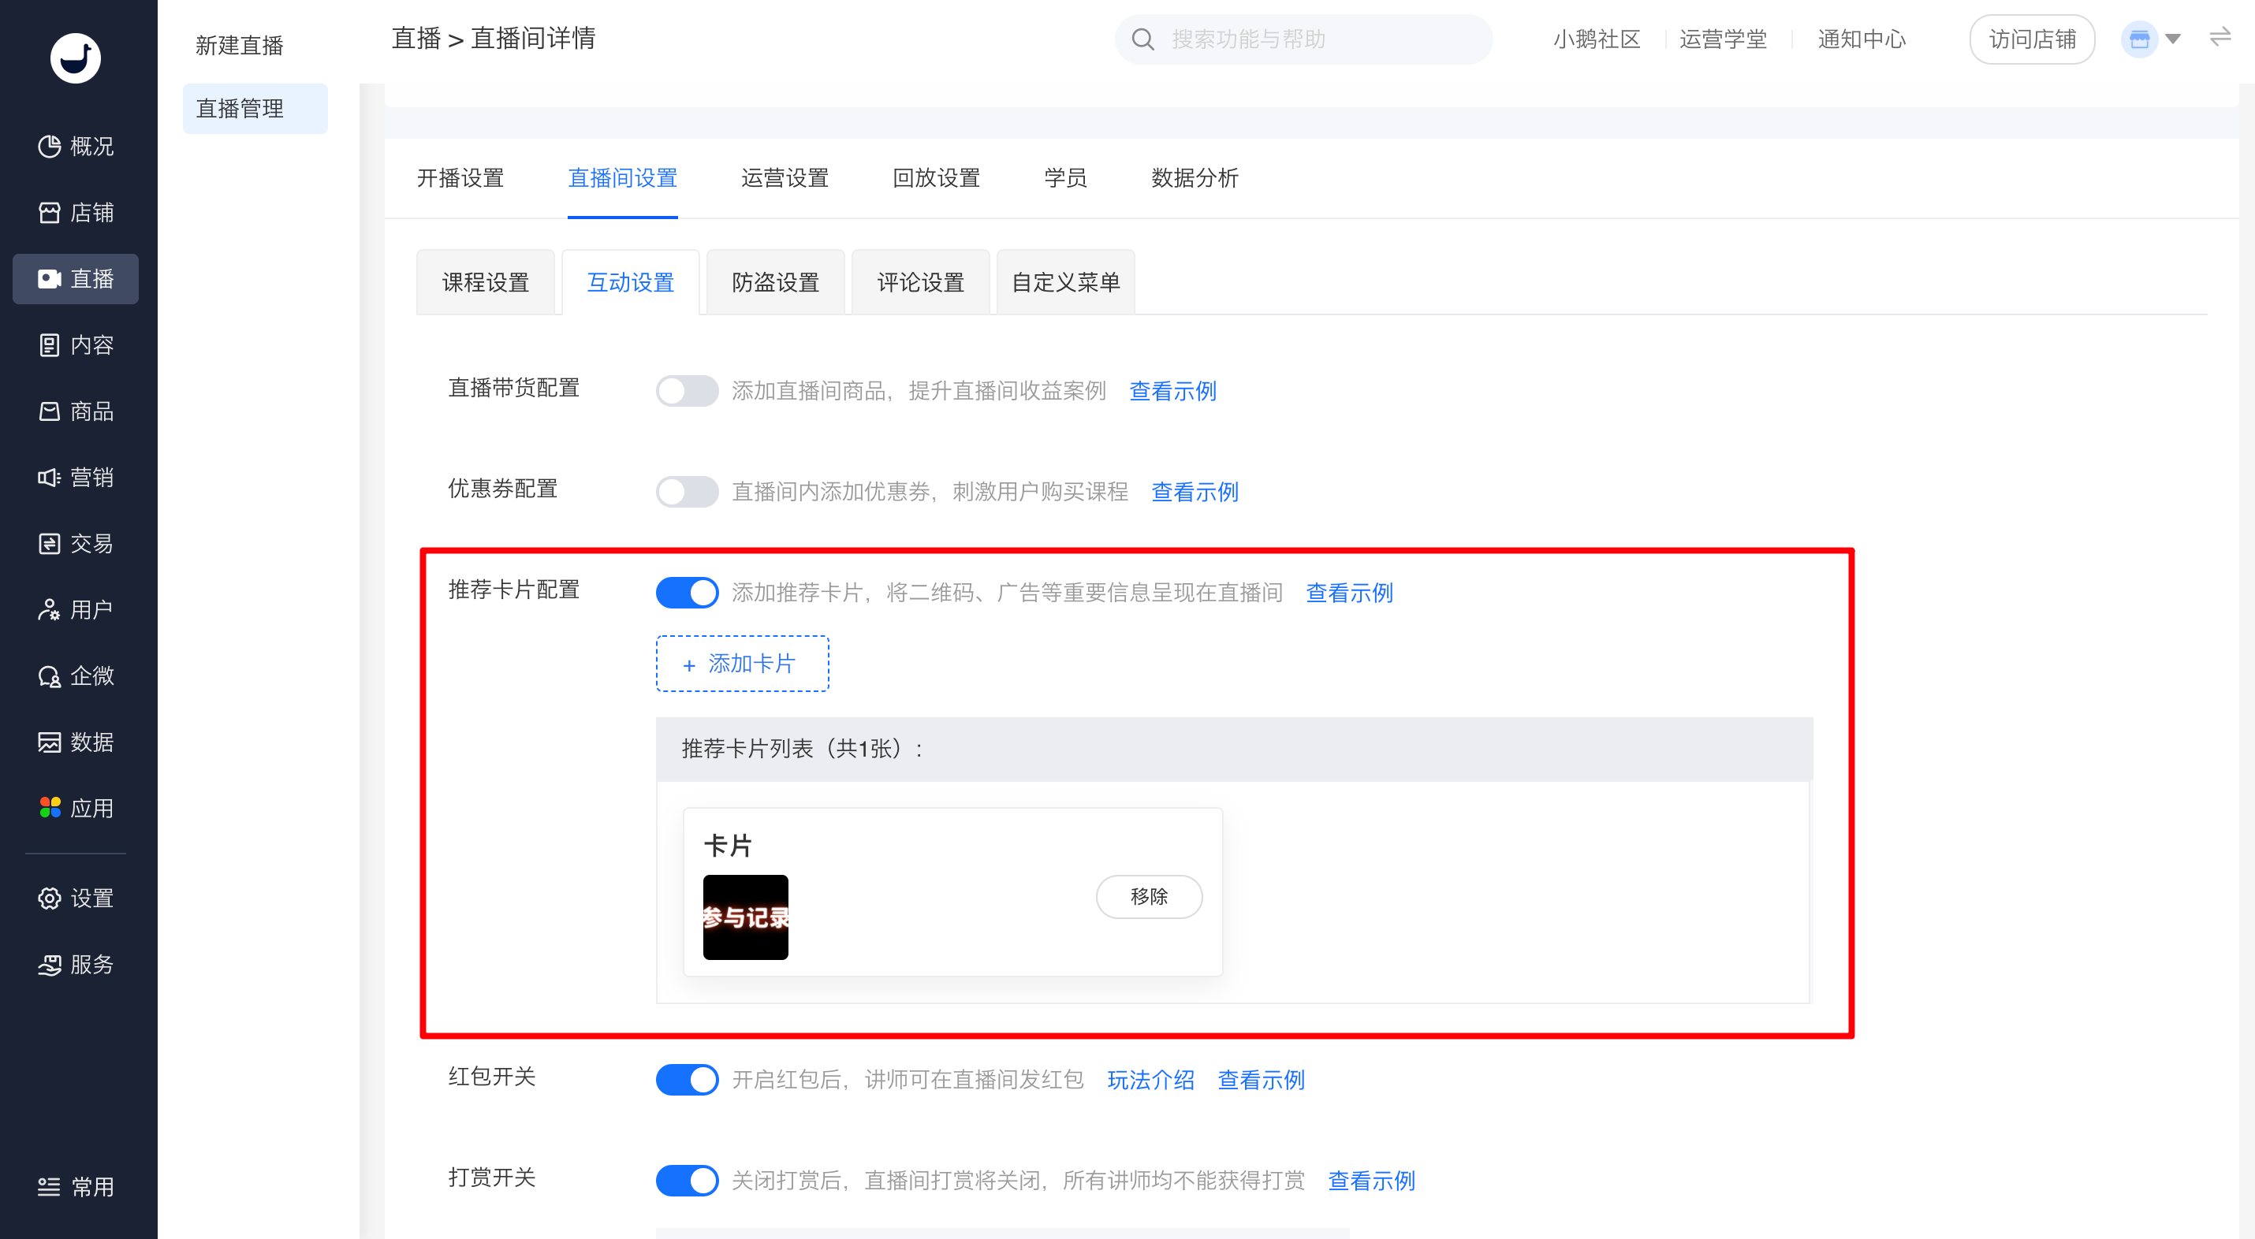Open the 学员 tab
The image size is (2255, 1239).
point(1065,178)
